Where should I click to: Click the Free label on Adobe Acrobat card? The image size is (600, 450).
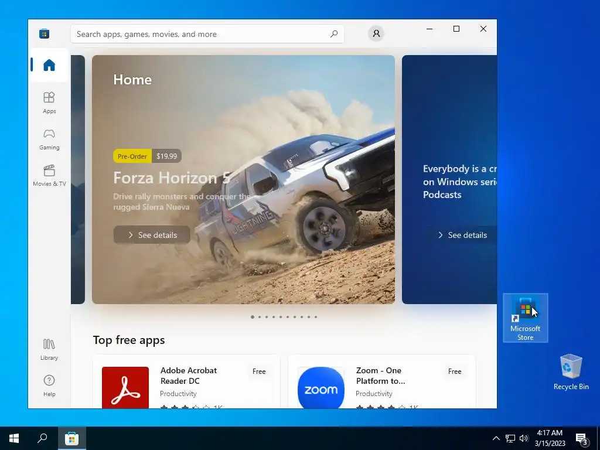tap(259, 371)
